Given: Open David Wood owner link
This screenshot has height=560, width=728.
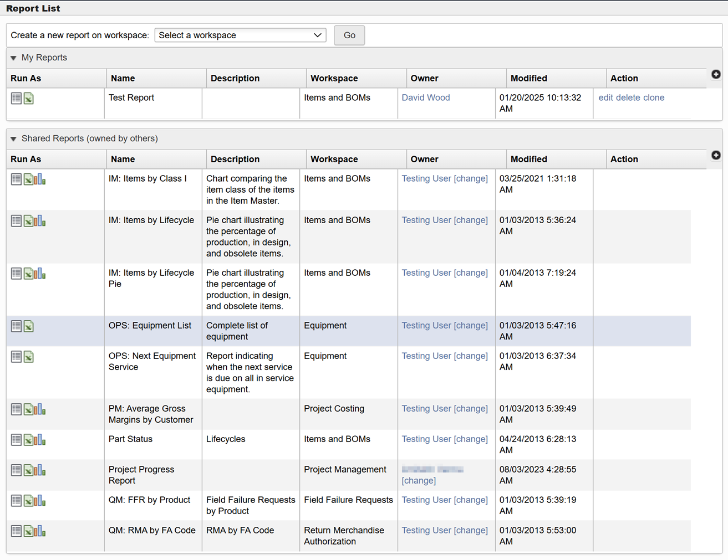Looking at the screenshot, I should coord(426,98).
